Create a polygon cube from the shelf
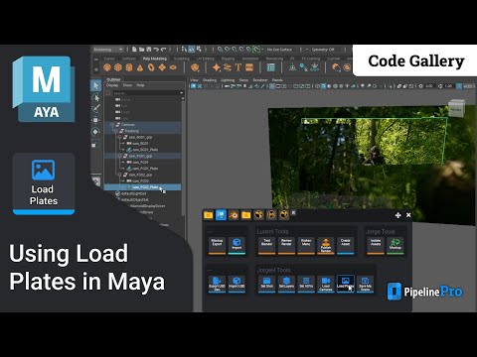Image resolution: width=477 pixels, height=357 pixels. 118,67
